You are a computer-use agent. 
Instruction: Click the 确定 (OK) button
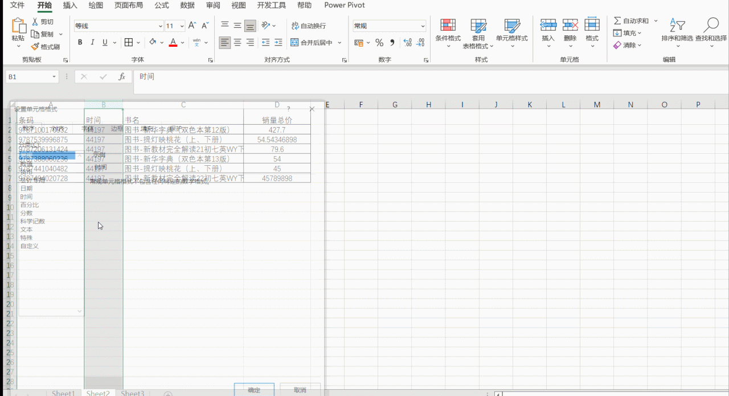(x=254, y=390)
